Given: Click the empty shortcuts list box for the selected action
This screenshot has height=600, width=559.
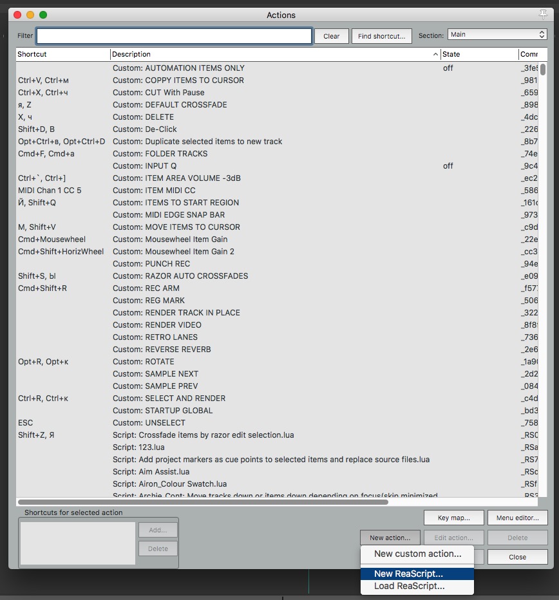Looking at the screenshot, I should 78,543.
